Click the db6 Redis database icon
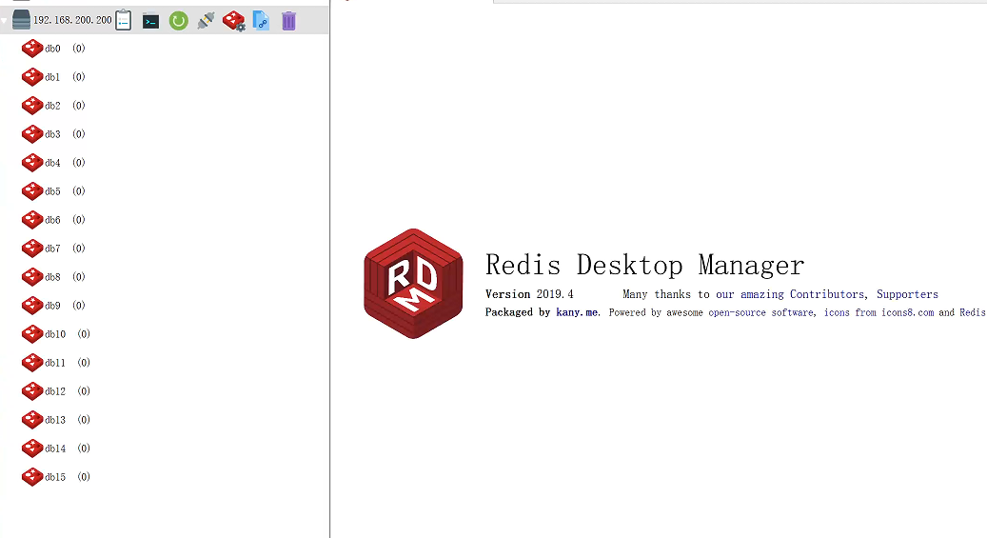Image resolution: width=987 pixels, height=538 pixels. pyautogui.click(x=32, y=220)
